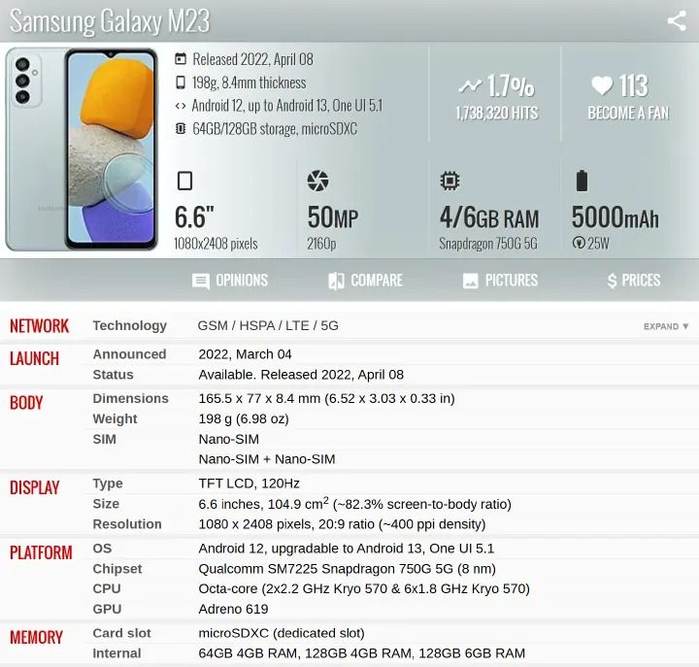Viewport: 699px width, 667px height.
Task: Click the Dimensions spec label
Action: click(x=130, y=398)
